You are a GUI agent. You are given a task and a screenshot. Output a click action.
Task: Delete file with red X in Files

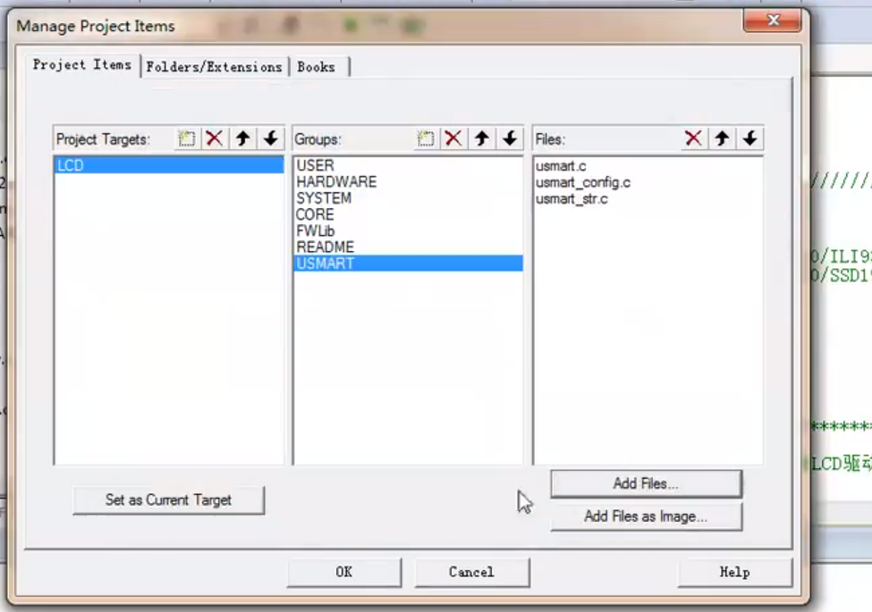coord(693,138)
